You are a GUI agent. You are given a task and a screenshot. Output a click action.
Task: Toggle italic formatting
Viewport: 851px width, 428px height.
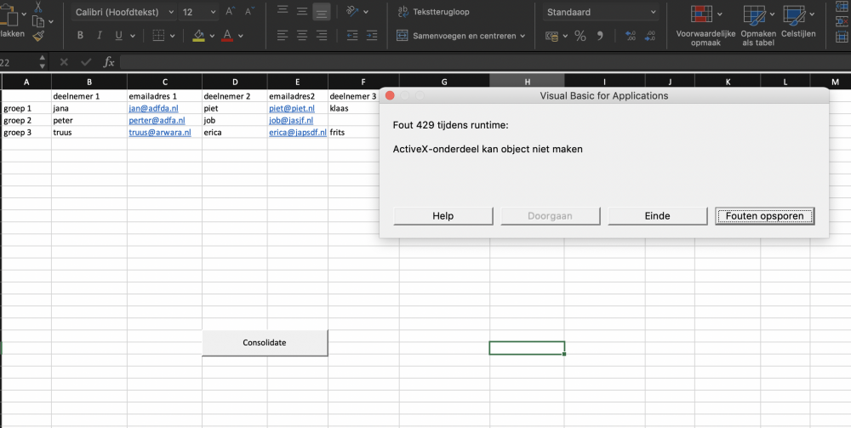(100, 36)
